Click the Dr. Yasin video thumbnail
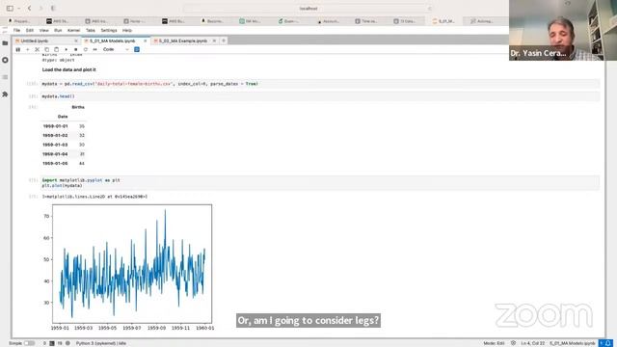Screen dimensions: 617x347 click(x=563, y=30)
